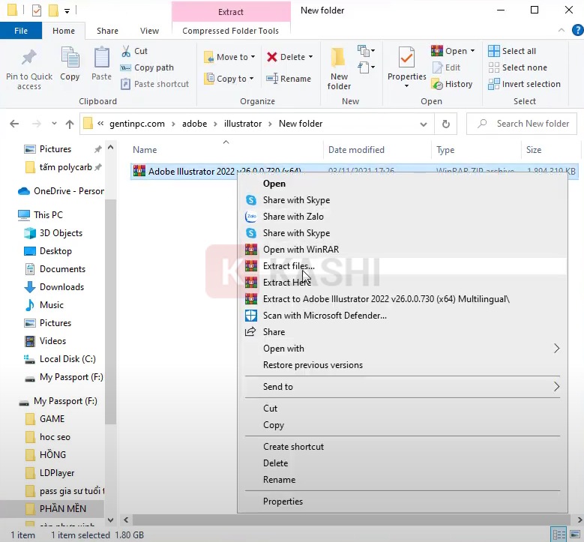The image size is (584, 542).
Task: Open the LDPlayer folder in navigation pane
Action: point(49,473)
